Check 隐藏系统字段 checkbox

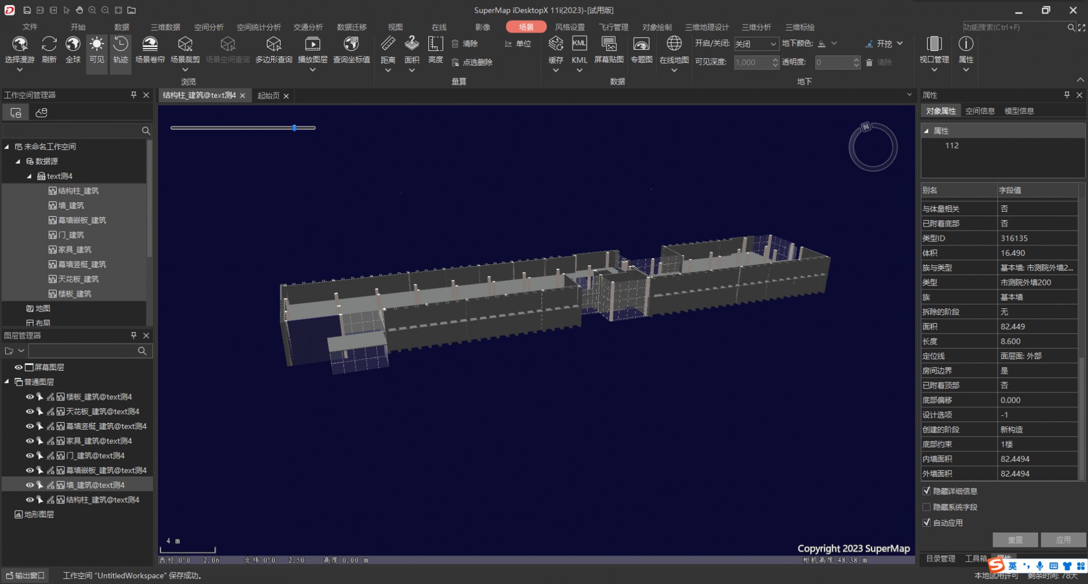tap(927, 507)
